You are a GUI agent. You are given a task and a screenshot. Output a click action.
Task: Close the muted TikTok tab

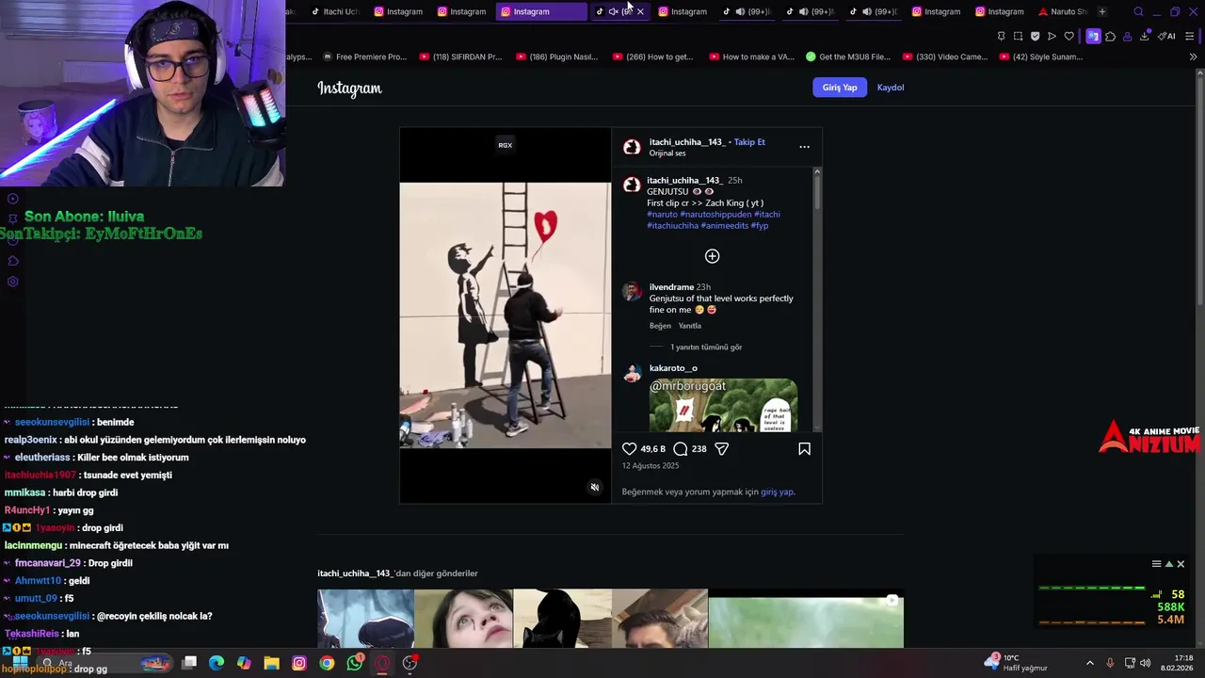(x=640, y=11)
